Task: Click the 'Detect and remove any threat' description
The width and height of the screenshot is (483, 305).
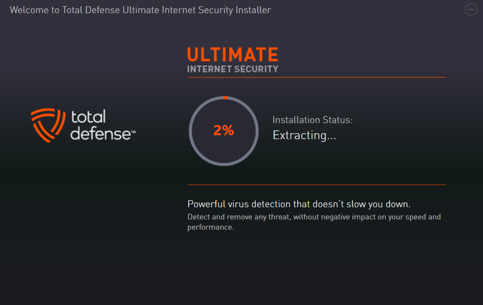Action: pyautogui.click(x=314, y=222)
